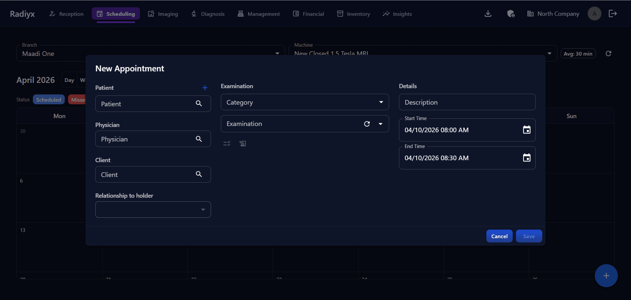The height and width of the screenshot is (300, 631).
Task: Switch calendar to Day view
Action: [x=69, y=80]
